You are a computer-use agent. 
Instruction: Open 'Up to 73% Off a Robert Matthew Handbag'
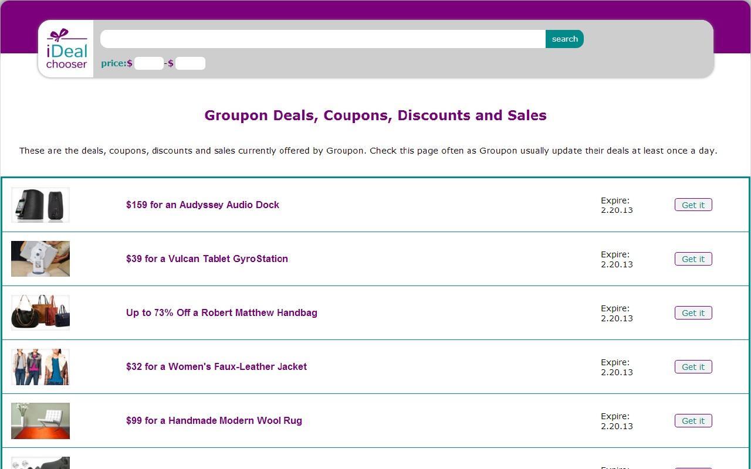[222, 312]
